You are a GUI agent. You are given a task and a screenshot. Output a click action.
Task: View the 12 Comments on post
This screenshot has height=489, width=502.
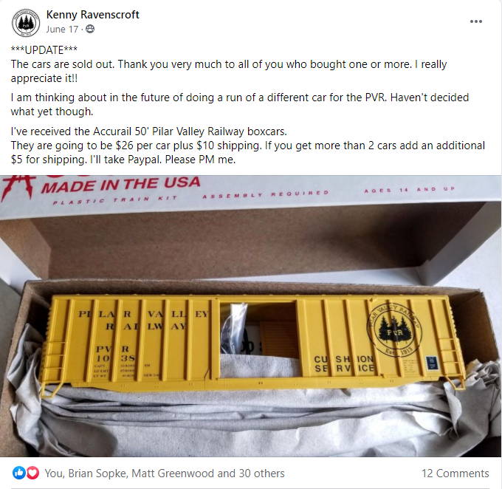pos(455,473)
